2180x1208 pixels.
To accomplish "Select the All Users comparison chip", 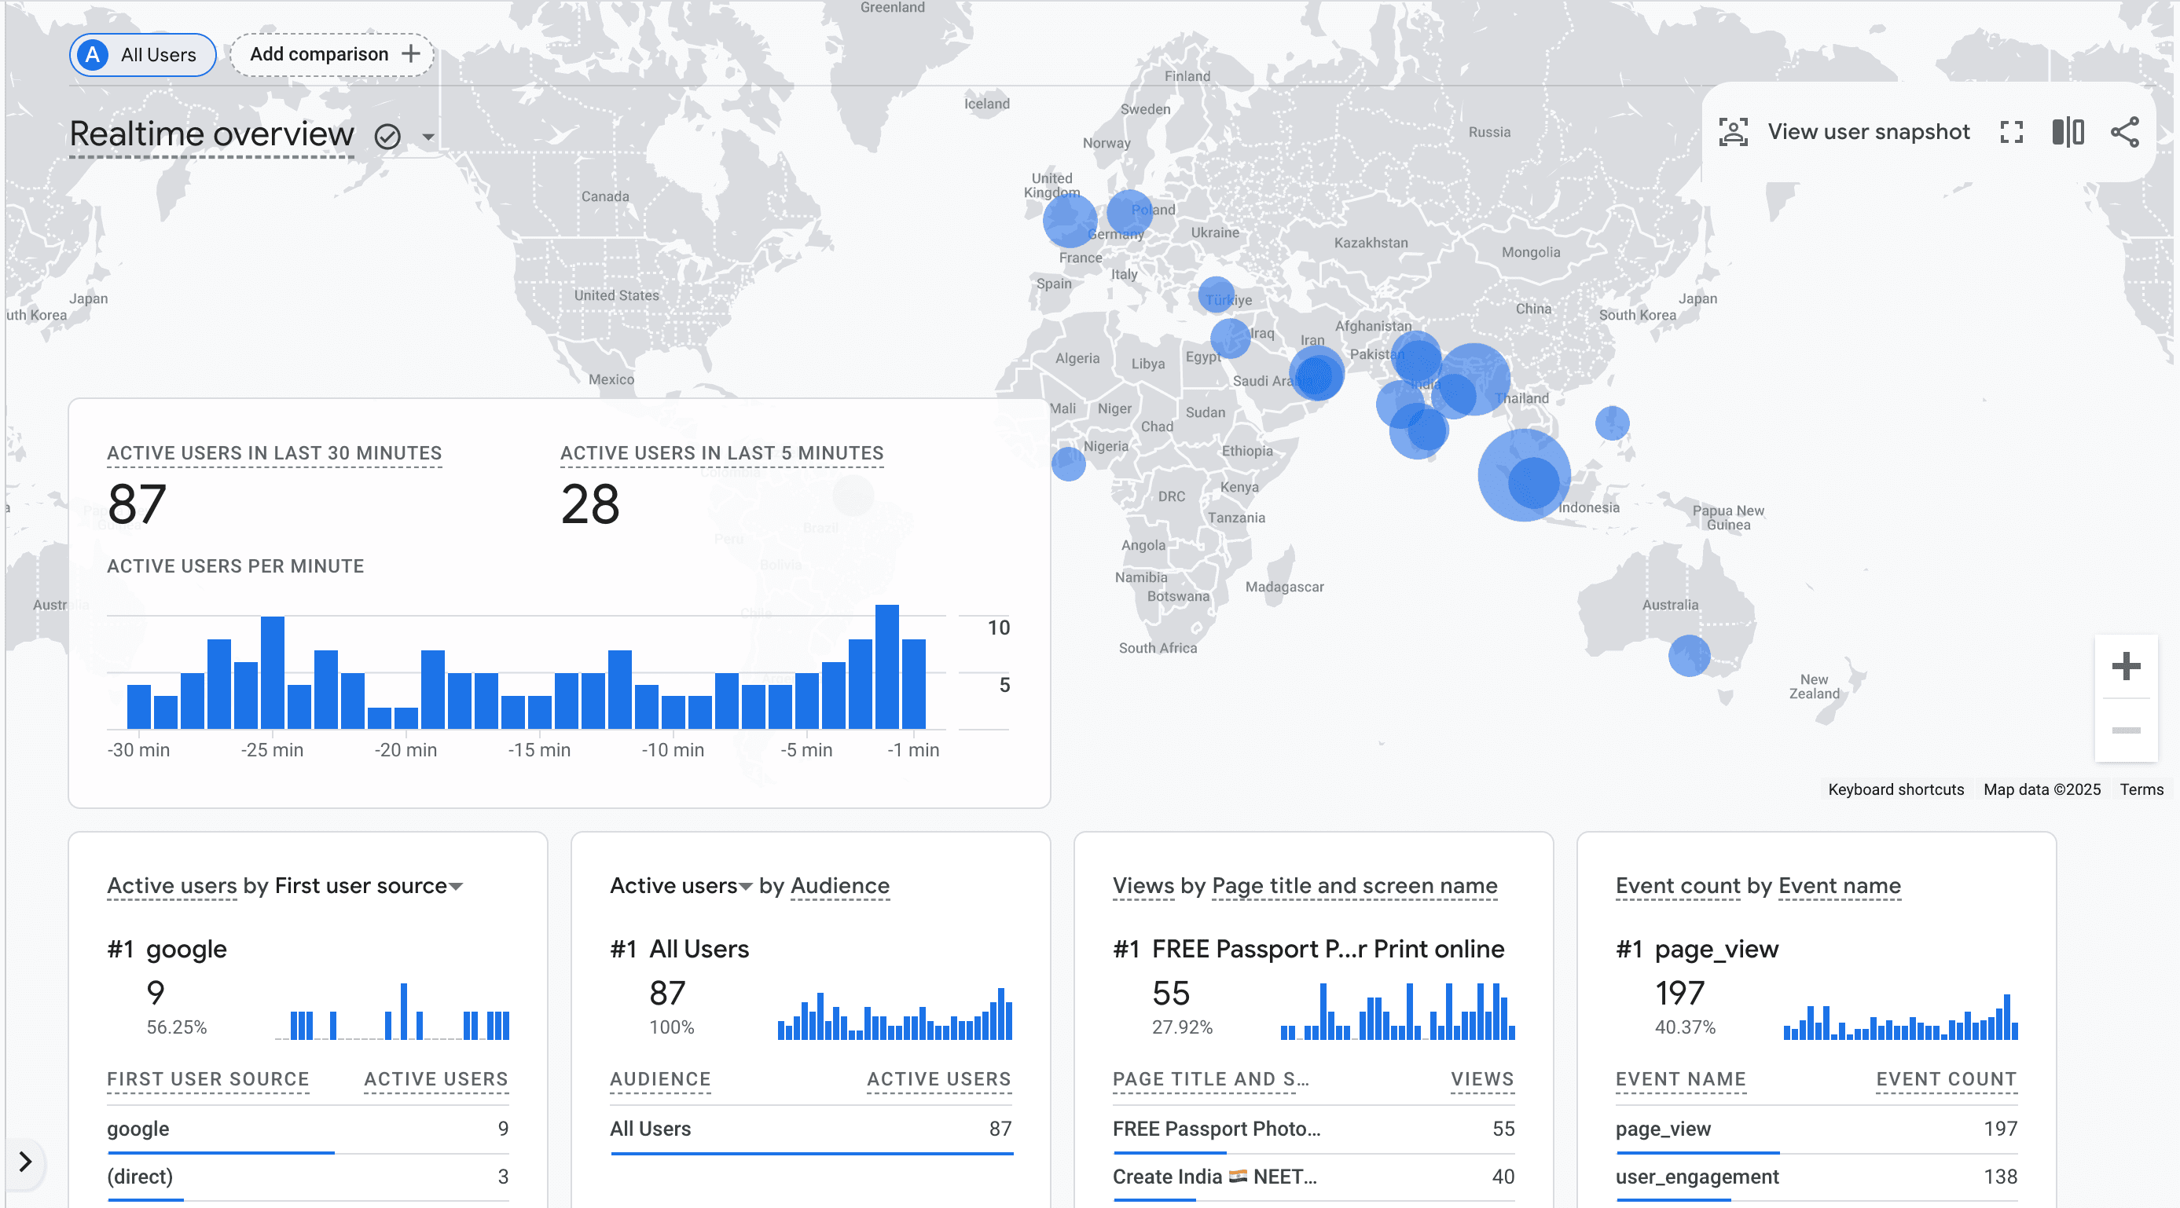I will click(x=142, y=55).
